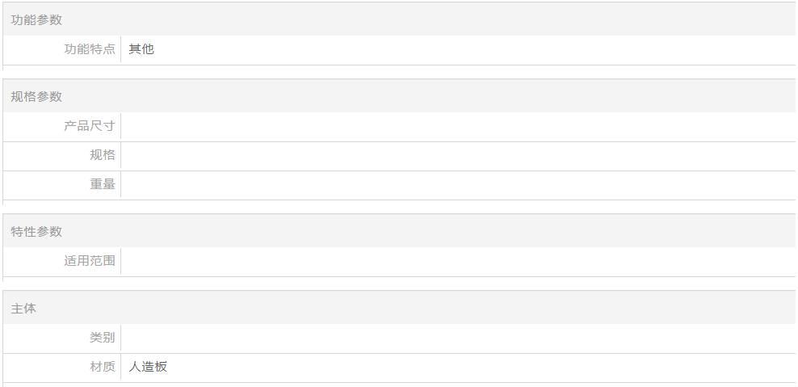The height and width of the screenshot is (387, 798).
Task: Select the 重量 row label
Action: [103, 184]
